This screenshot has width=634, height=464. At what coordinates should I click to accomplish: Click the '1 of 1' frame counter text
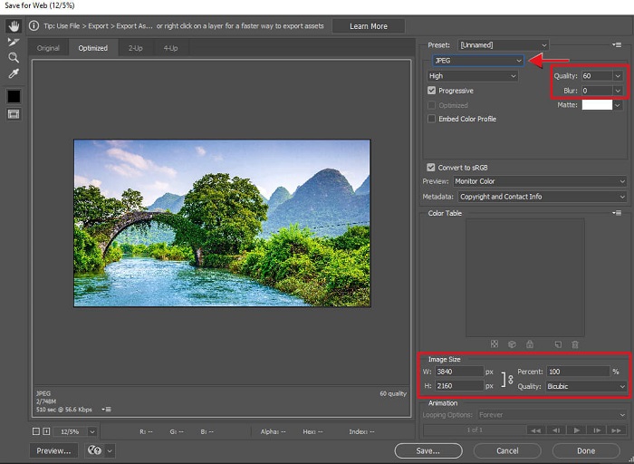click(x=475, y=430)
